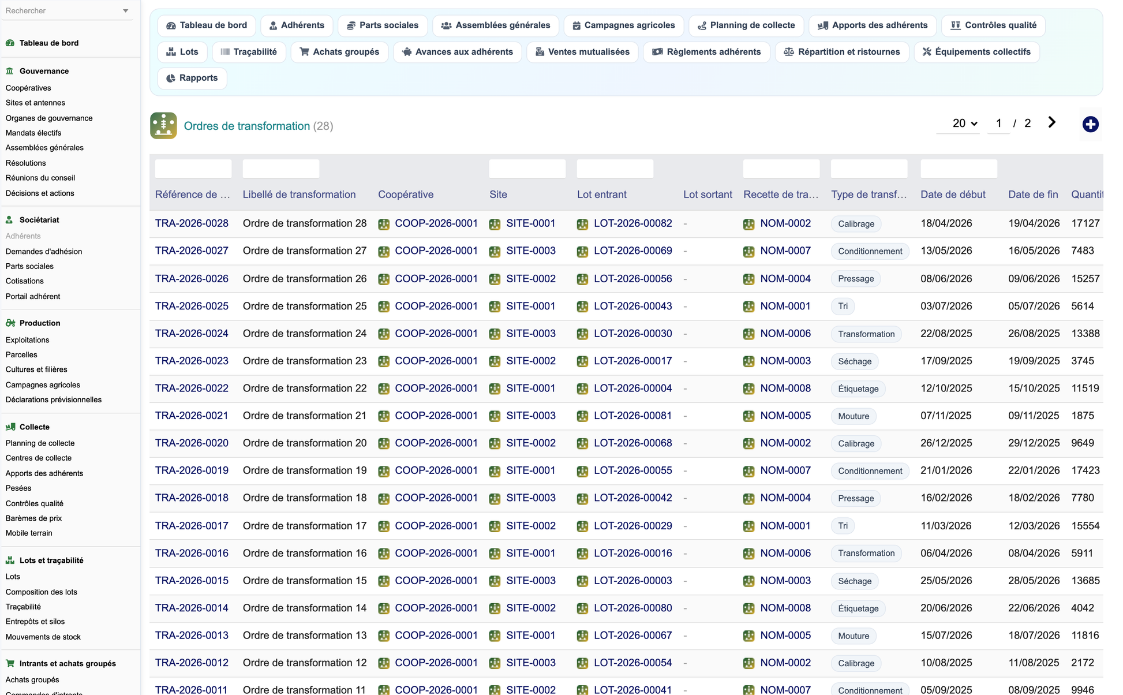Screen dimensions: 1123x695
Task: Open the Traçabilité tab
Action: tap(249, 52)
